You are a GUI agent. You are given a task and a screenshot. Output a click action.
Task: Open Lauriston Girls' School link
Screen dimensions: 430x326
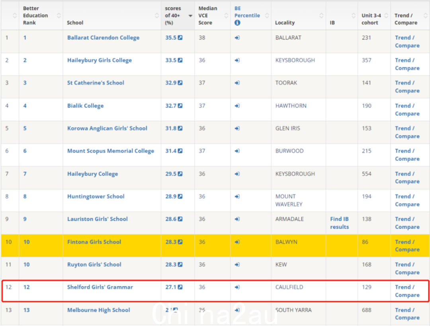click(x=98, y=219)
